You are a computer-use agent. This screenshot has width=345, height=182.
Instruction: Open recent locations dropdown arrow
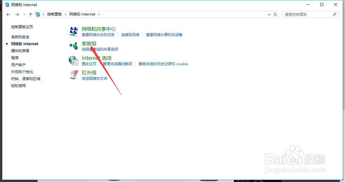tap(24, 15)
